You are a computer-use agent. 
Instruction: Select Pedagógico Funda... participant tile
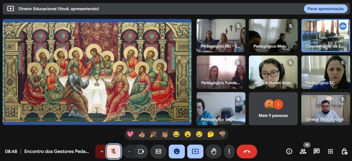click(221, 72)
